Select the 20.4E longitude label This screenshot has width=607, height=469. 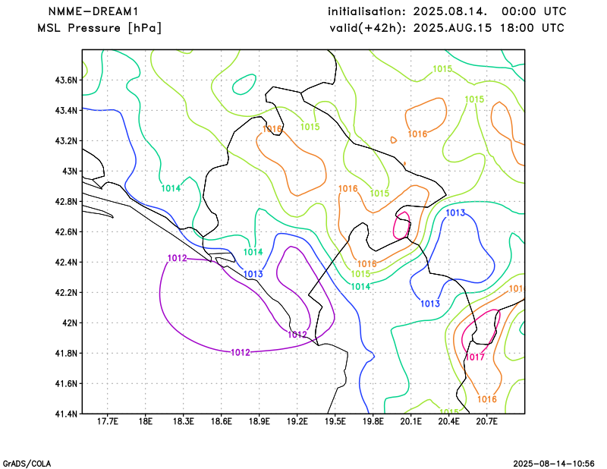pos(448,421)
